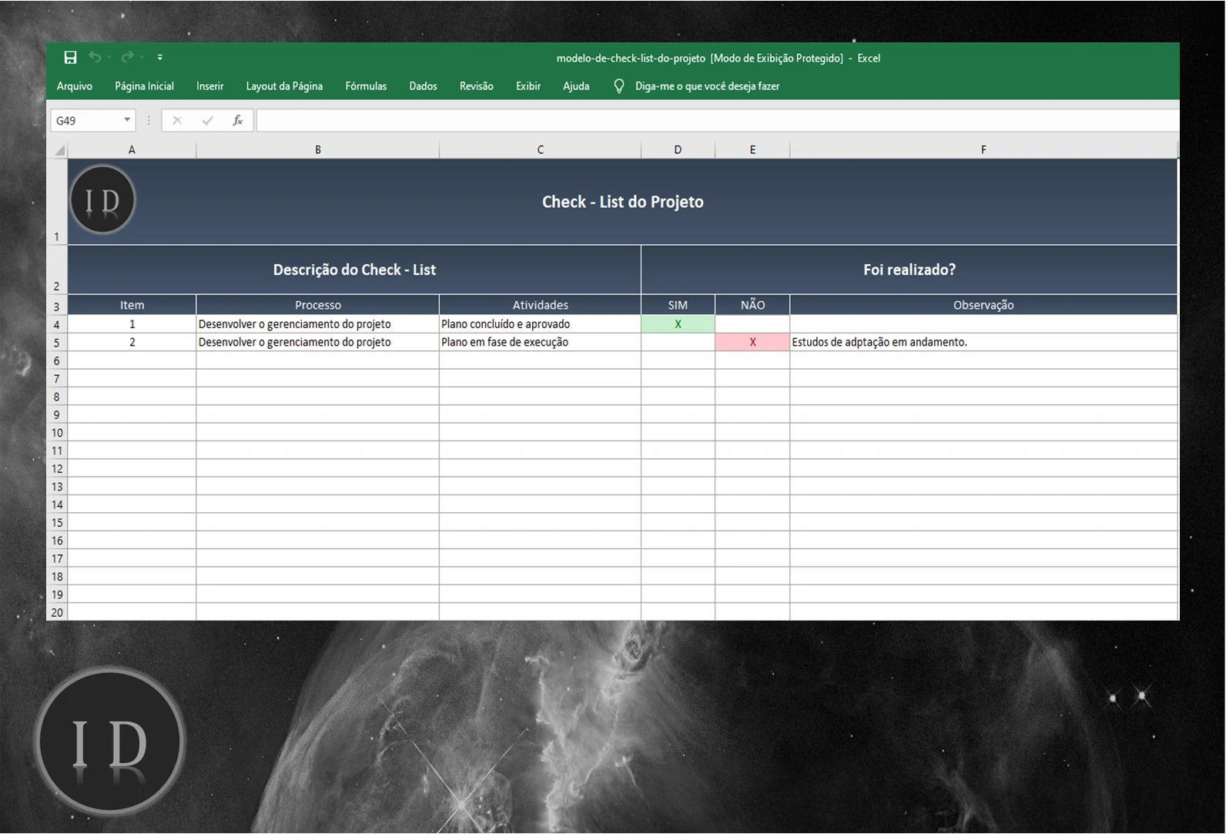Click the Redo arrow icon
Image resolution: width=1226 pixels, height=834 pixels.
click(x=127, y=57)
